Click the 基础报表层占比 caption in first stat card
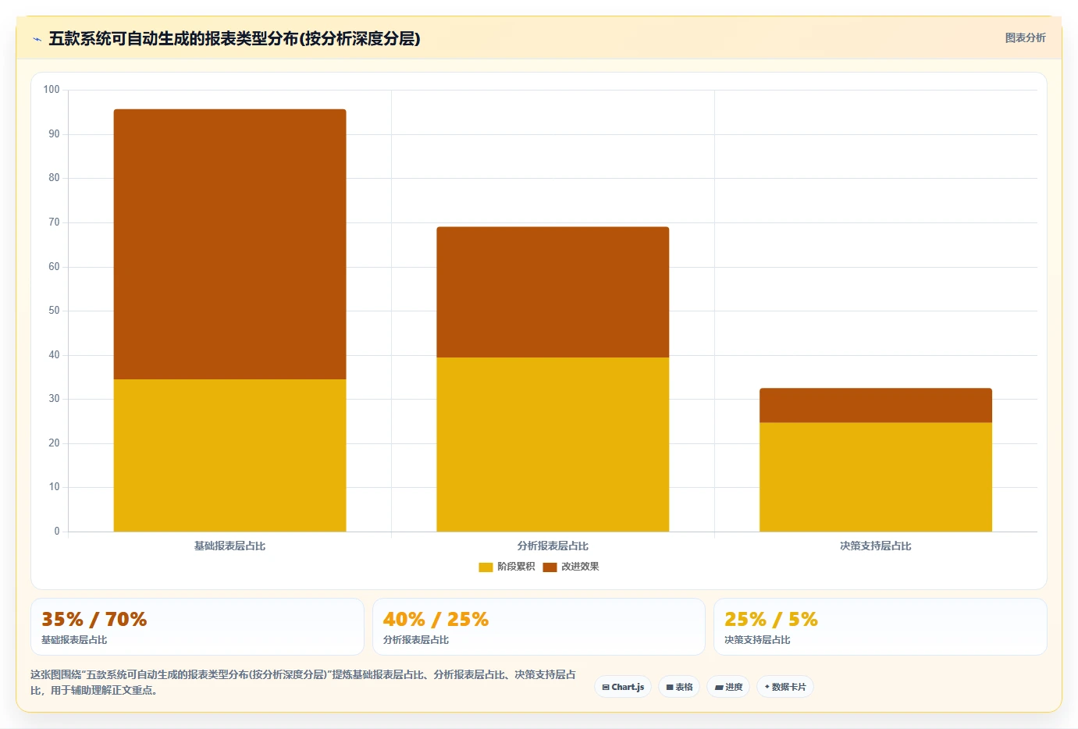Screen dimensions: 1078x729 [74, 640]
